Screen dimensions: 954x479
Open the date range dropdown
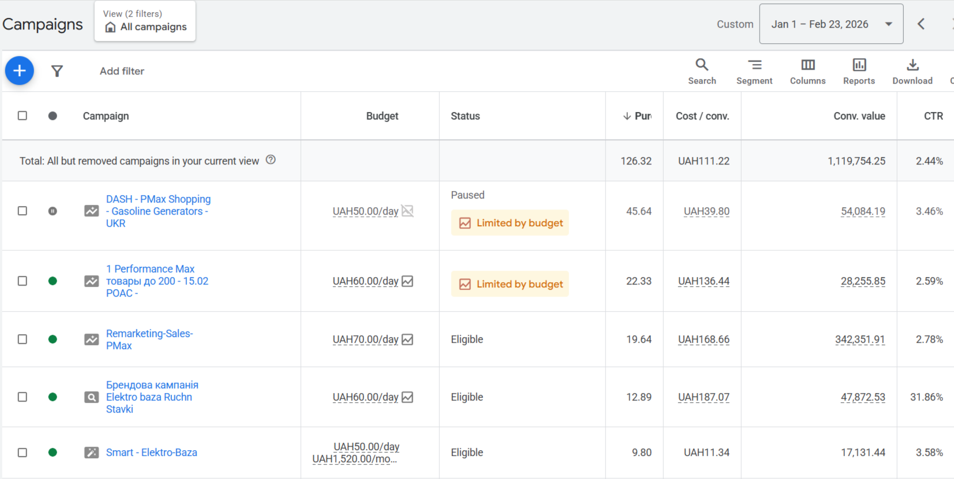click(x=830, y=24)
